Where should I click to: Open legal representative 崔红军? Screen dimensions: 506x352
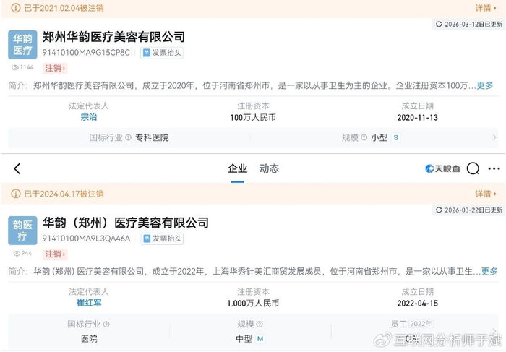click(89, 303)
